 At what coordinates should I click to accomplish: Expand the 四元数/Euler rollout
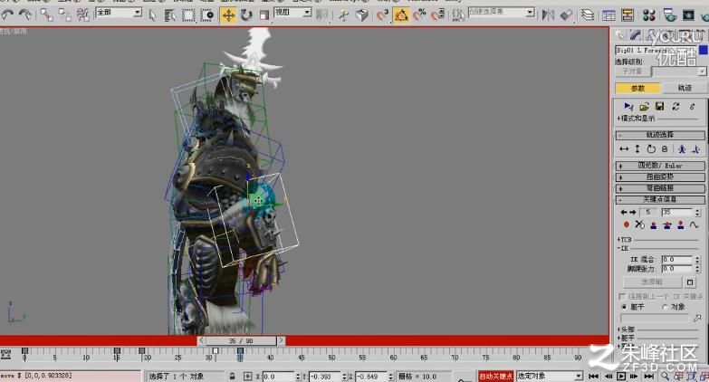(660, 166)
